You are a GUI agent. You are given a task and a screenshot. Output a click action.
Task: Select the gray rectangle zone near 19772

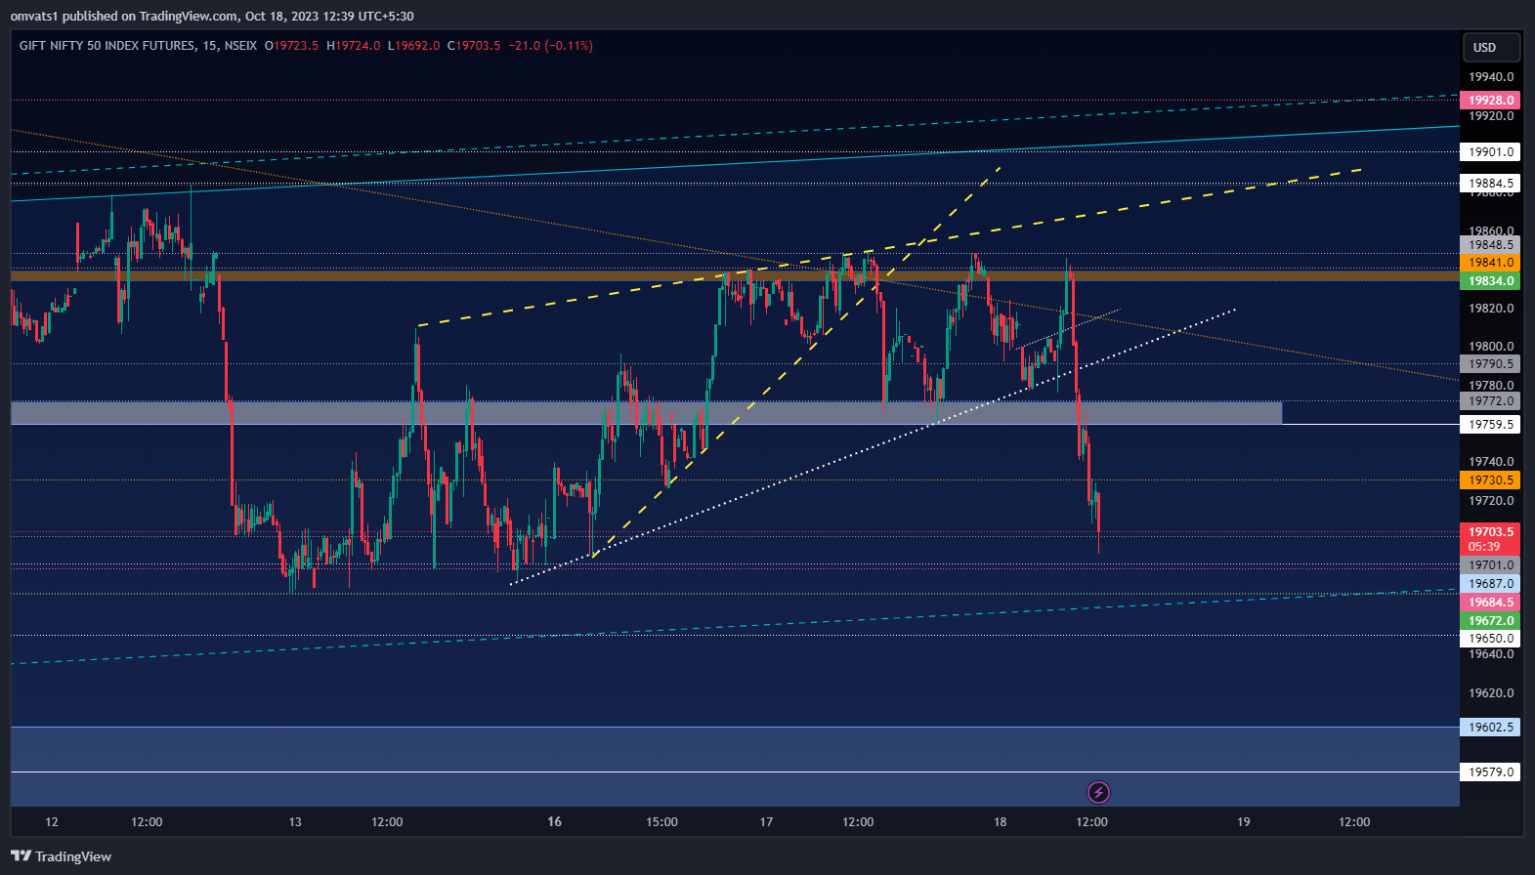[x=646, y=413]
